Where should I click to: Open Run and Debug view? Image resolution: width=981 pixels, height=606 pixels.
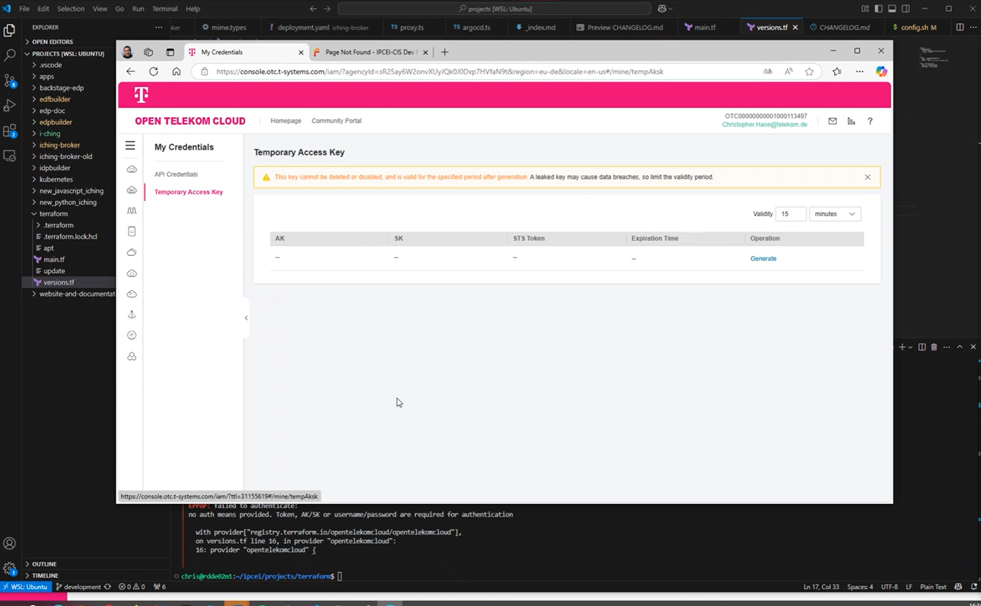point(9,105)
